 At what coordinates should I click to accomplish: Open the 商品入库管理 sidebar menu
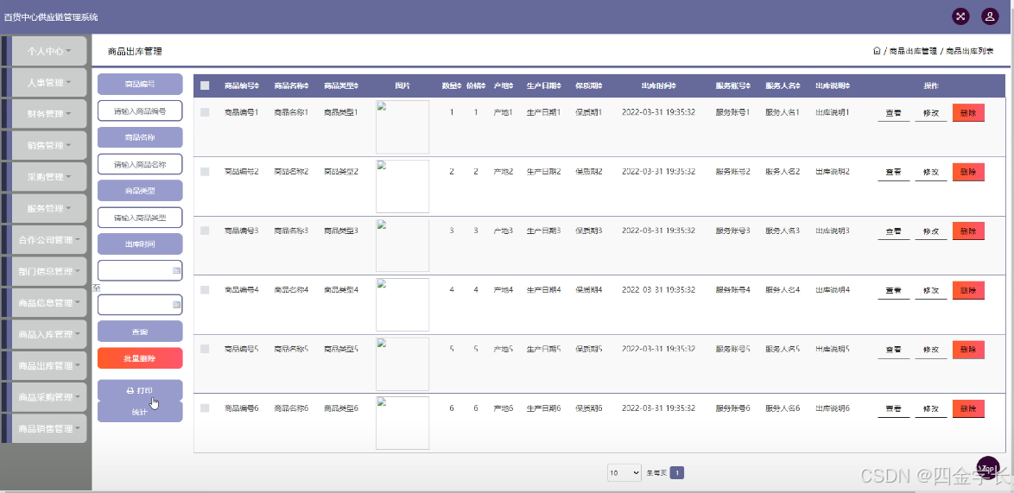[49, 334]
